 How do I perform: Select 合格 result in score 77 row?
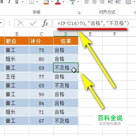pyautogui.click(x=66, y=76)
